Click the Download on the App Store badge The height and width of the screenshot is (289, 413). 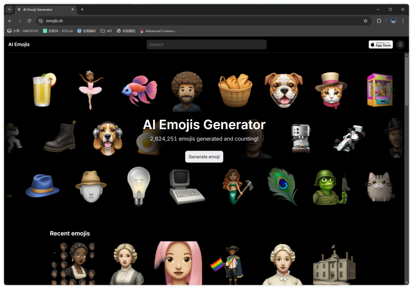(x=380, y=44)
